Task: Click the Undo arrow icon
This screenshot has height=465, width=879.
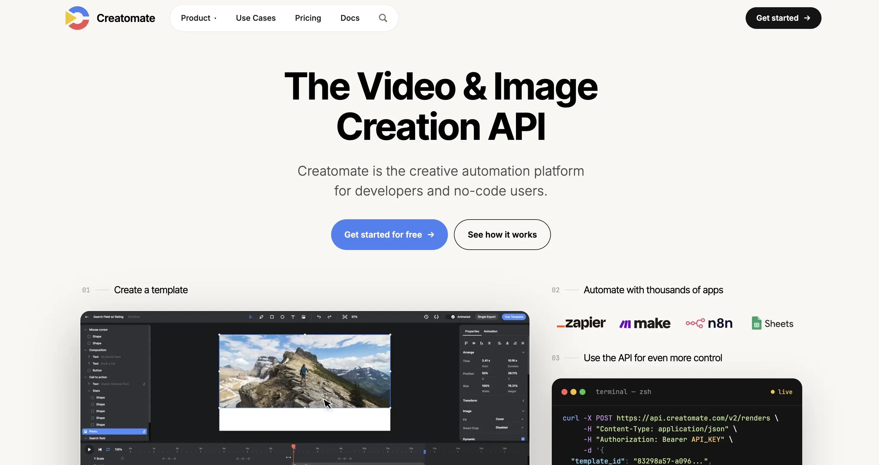Action: click(319, 317)
